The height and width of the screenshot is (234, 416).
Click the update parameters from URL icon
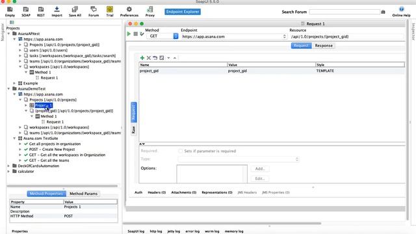click(162, 58)
